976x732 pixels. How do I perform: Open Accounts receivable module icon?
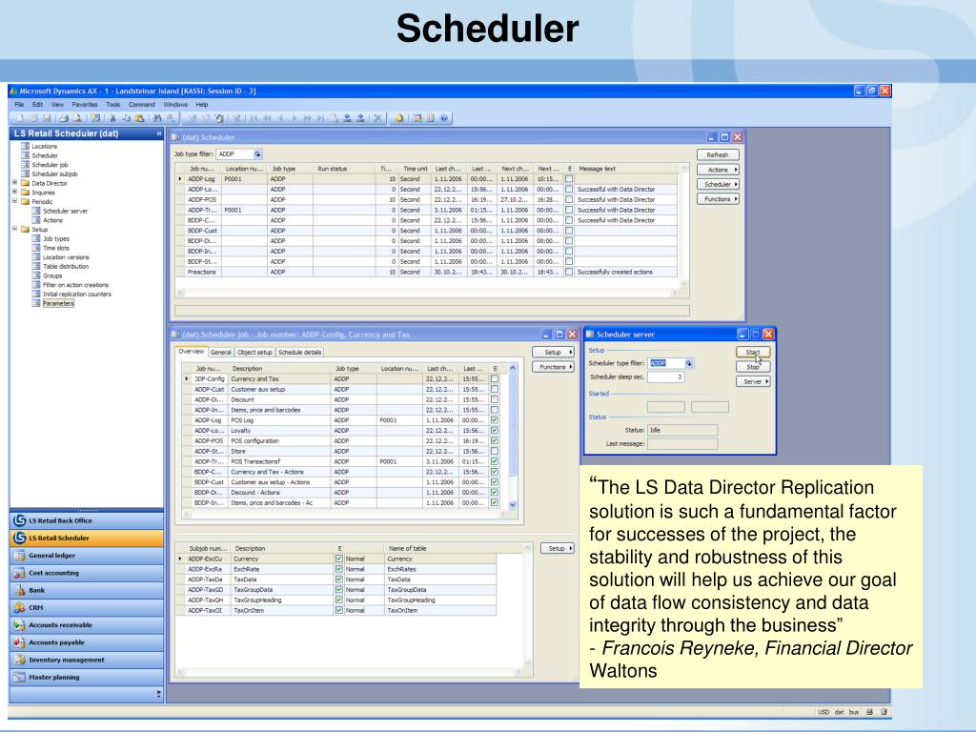click(x=19, y=625)
